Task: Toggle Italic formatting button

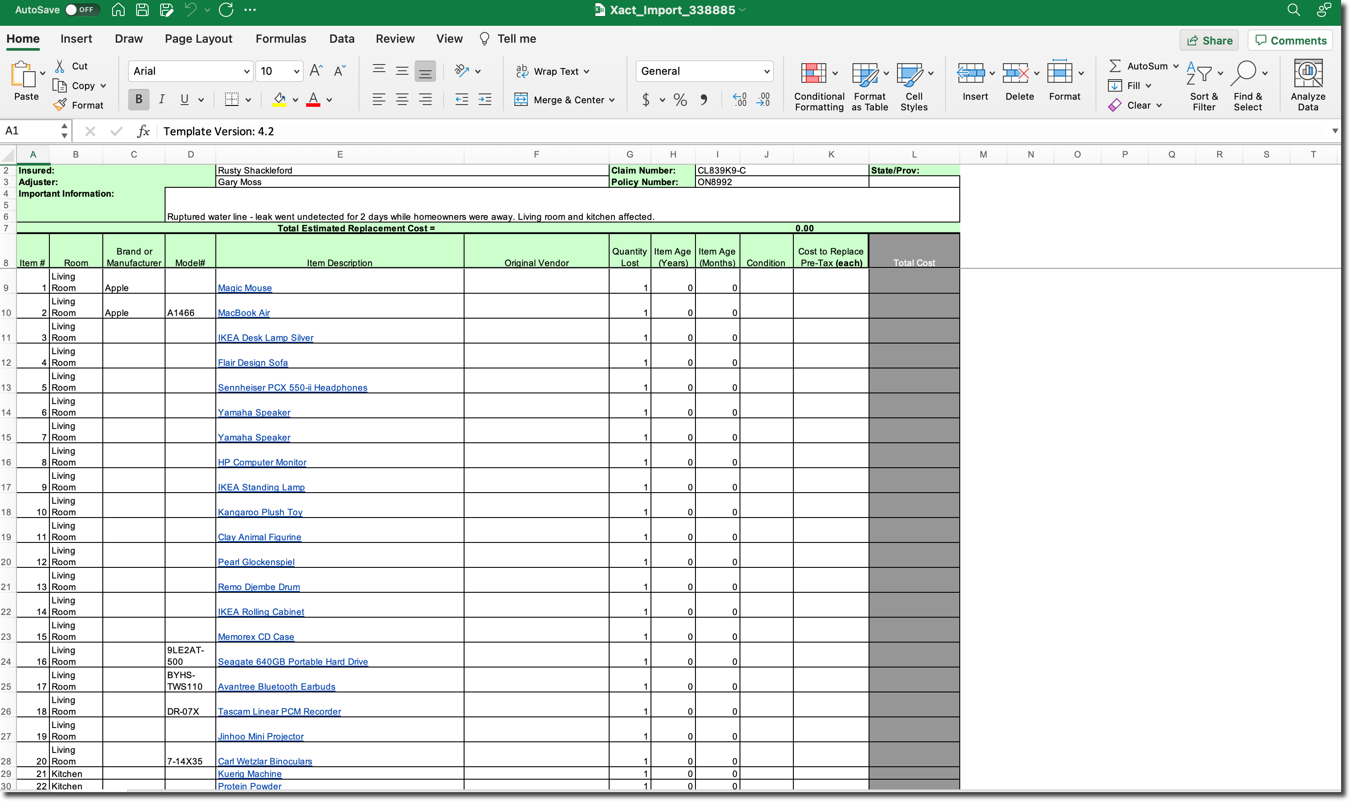Action: (x=162, y=99)
